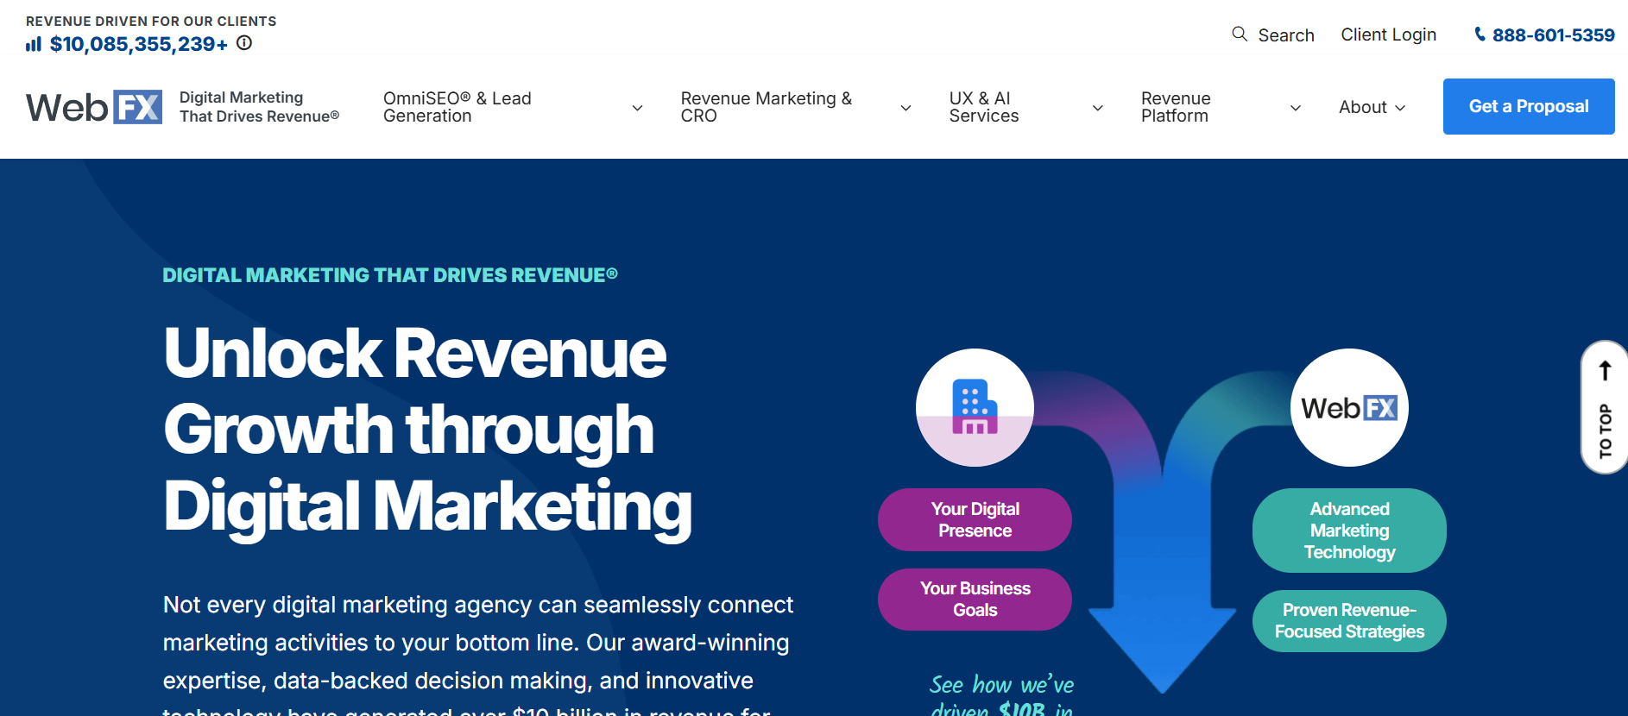This screenshot has height=716, width=1628.
Task: Expand the OmniSEO & Lead Generation chevron
Action: tap(637, 108)
